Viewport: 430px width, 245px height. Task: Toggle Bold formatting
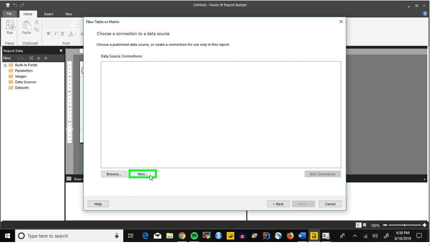pyautogui.click(x=48, y=34)
